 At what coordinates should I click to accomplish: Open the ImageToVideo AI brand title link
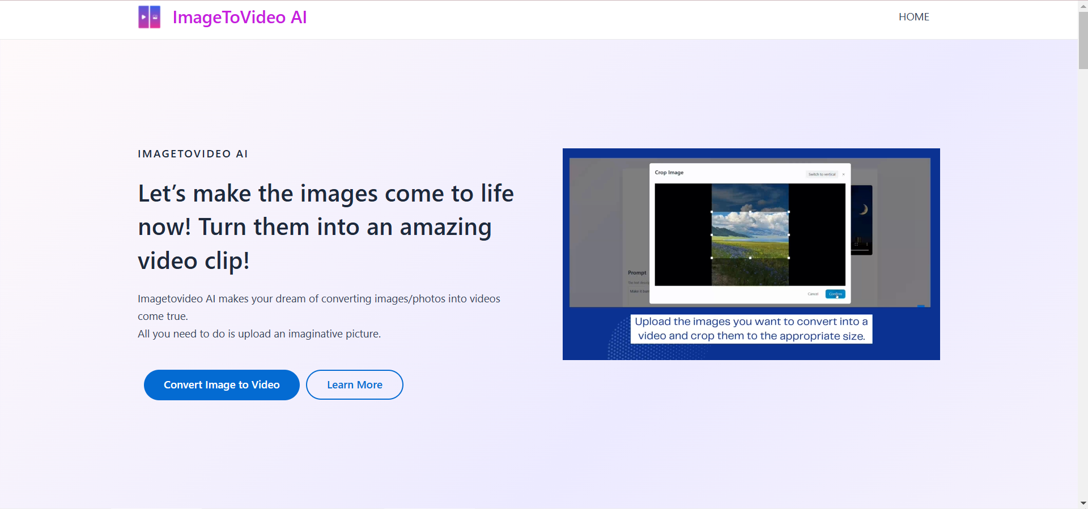coord(240,18)
